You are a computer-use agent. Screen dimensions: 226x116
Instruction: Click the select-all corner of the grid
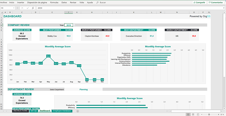point(2,12)
